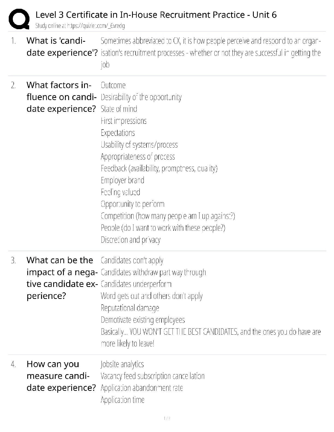Click 'Discretion and privacy' text
The image size is (334, 432).
pos(130,240)
